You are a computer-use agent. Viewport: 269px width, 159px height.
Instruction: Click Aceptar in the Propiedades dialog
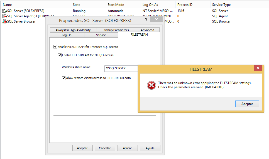[82, 148]
